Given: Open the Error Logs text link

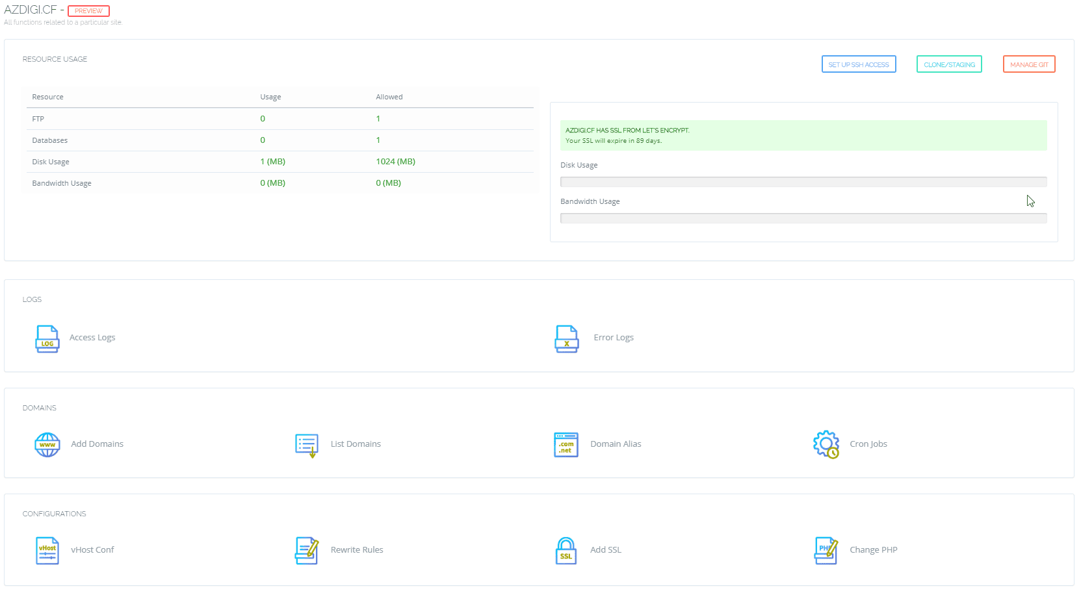Looking at the screenshot, I should 613,338.
